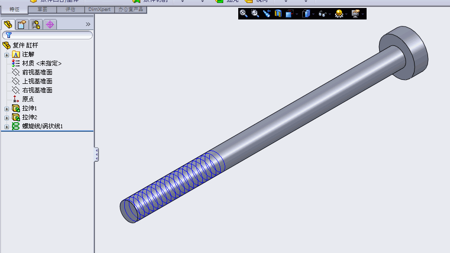Select the 右视基准面 plane
Viewport: 450px width, 253px height.
tap(37, 90)
